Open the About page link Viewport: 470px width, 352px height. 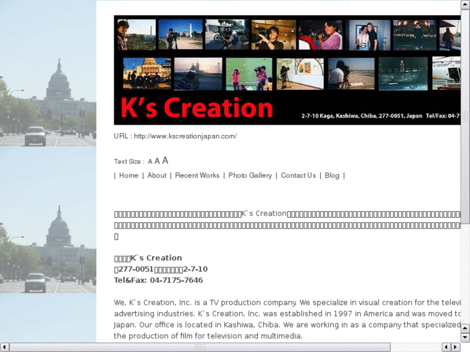click(156, 175)
